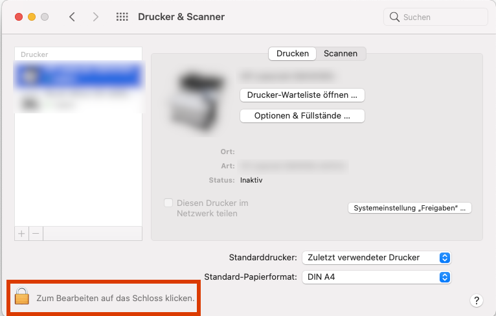
Task: Enable "Diesen Drucker im Netzwerk teilen" checkbox
Action: click(168, 203)
